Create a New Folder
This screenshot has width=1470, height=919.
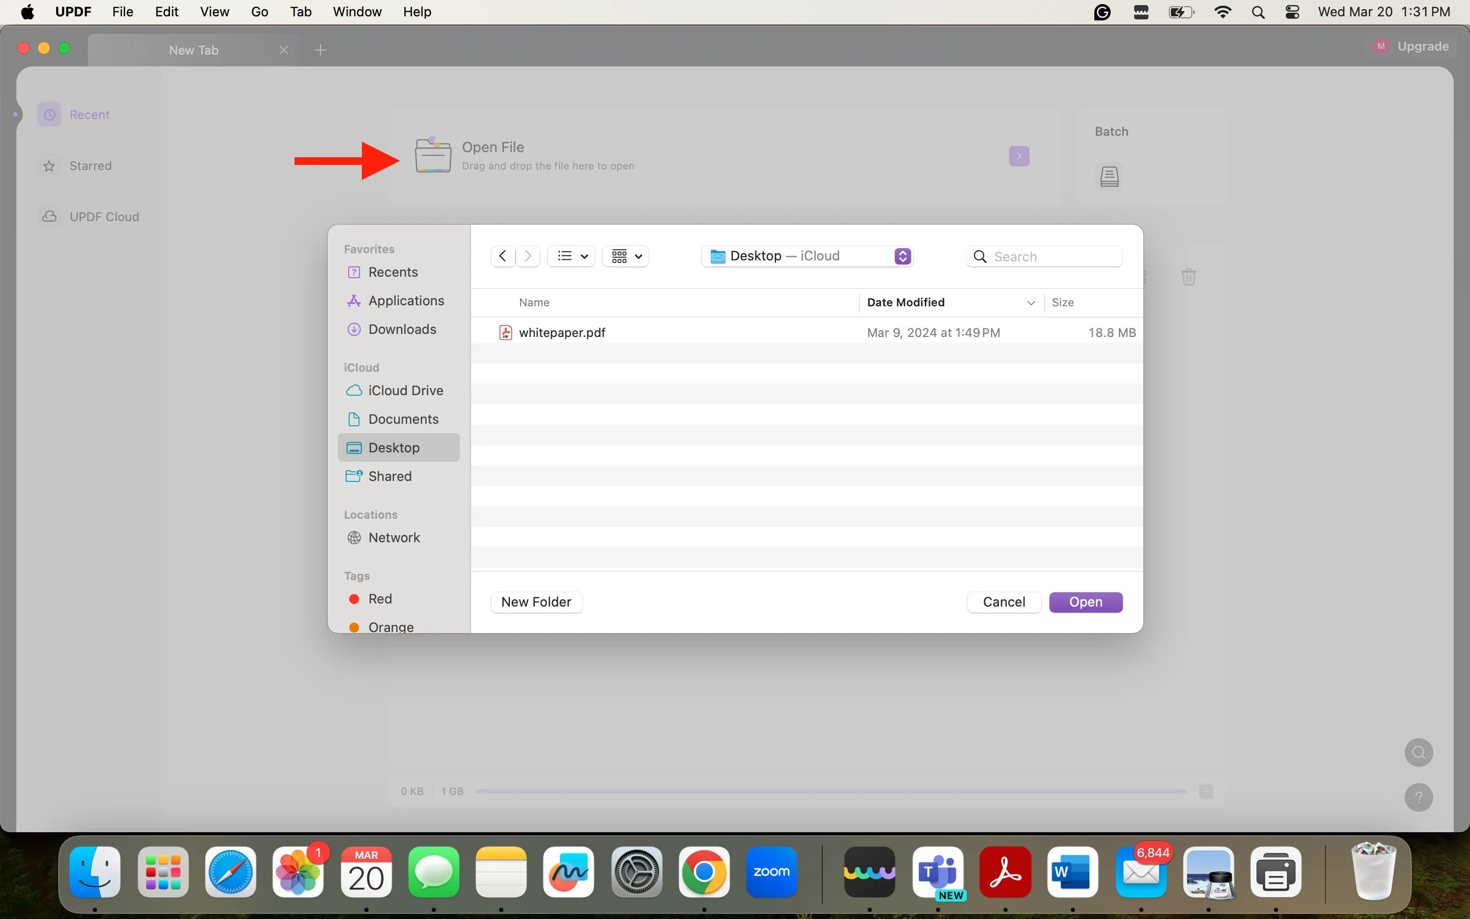point(536,602)
